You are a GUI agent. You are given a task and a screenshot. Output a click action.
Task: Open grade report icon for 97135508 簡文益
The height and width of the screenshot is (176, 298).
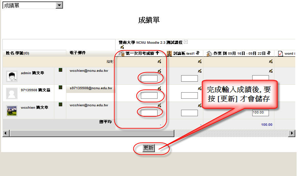pyautogui.click(x=60, y=87)
